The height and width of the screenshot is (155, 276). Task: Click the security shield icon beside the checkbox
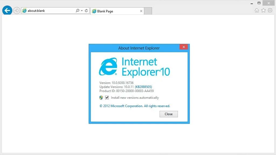click(x=101, y=97)
